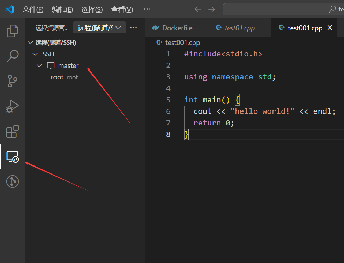Collapse the 远程(隧道/SSH) section
The image size is (344, 263).
(x=30, y=42)
